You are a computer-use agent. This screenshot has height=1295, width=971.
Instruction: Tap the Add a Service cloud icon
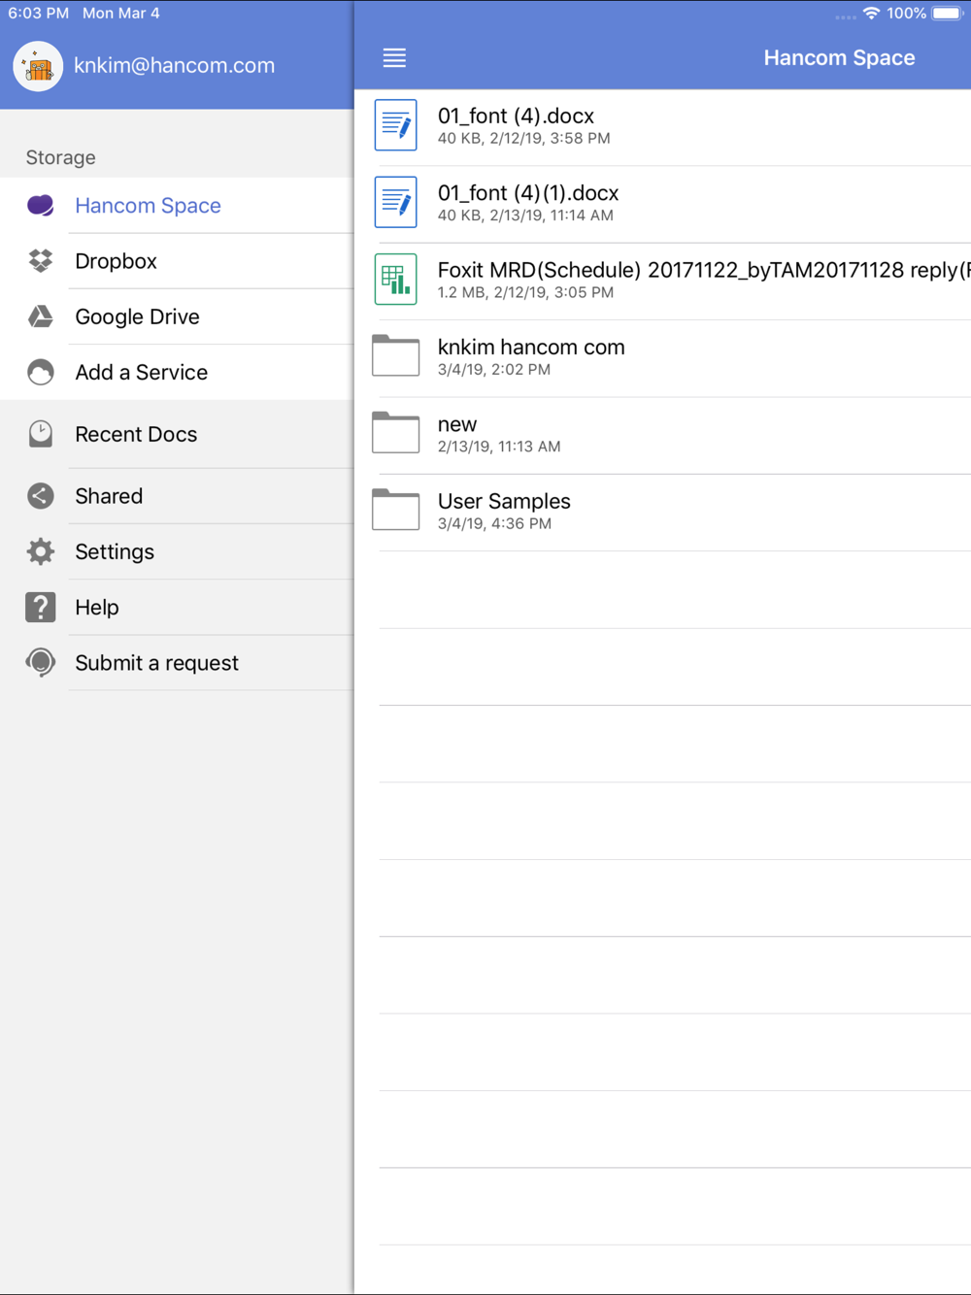41,372
